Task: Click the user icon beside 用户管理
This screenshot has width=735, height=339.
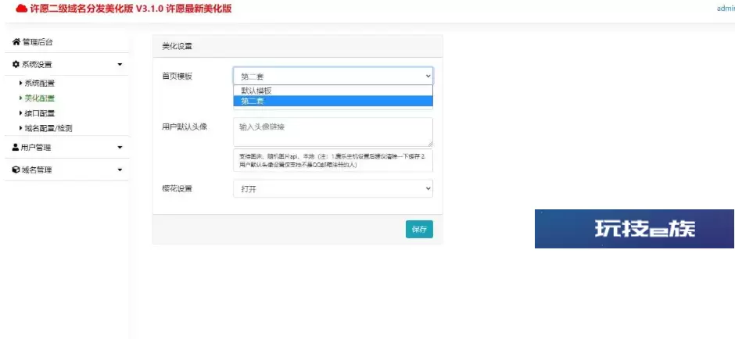Action: (16, 148)
